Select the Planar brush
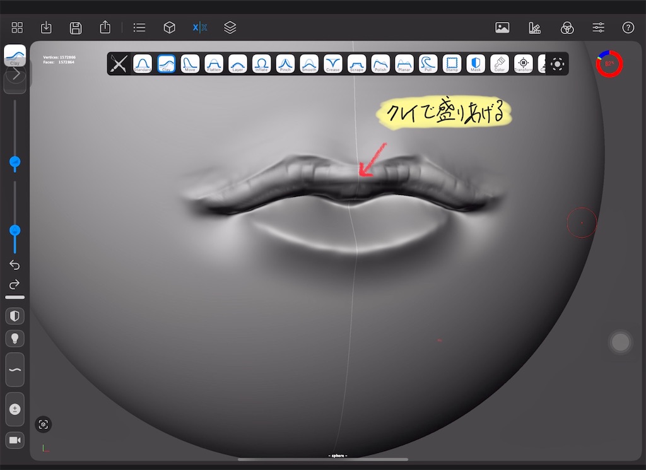Screen dimensions: 646x470 pyautogui.click(x=404, y=64)
